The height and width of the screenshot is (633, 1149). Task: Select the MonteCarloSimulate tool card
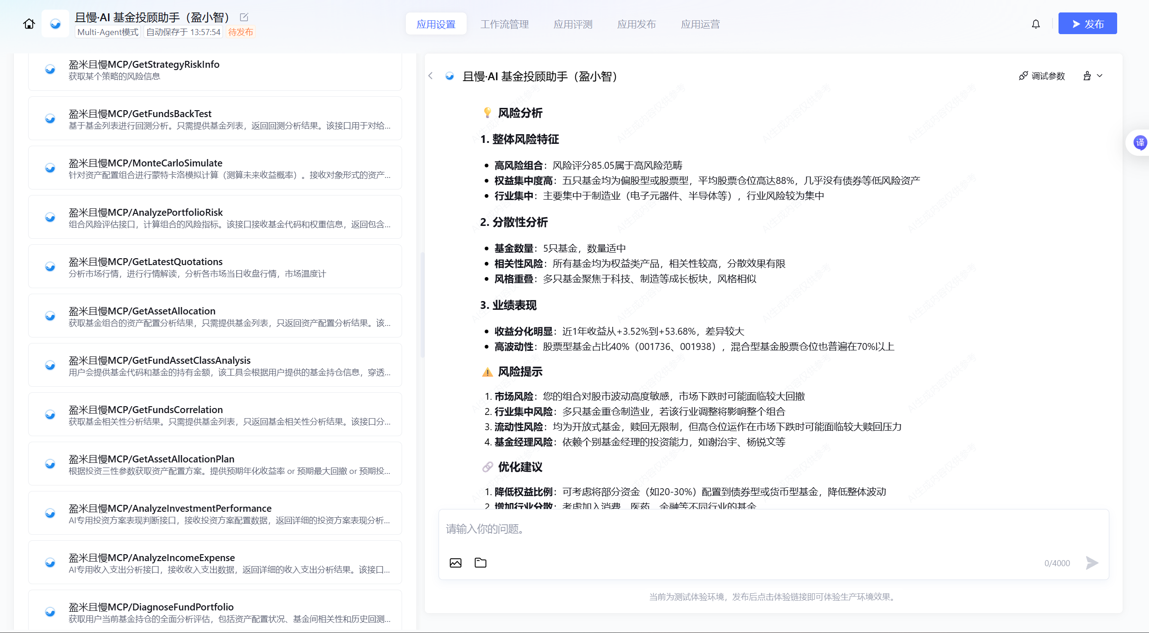tap(215, 168)
